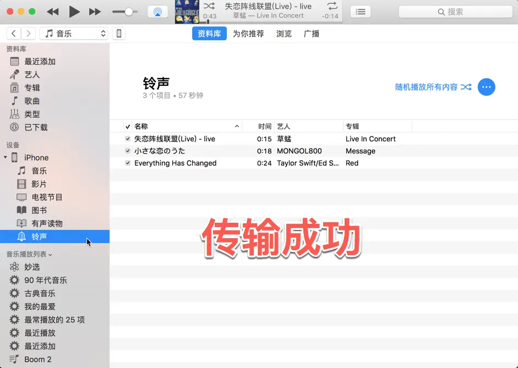Click 随机播放所有内容 shuffle all link

433,87
